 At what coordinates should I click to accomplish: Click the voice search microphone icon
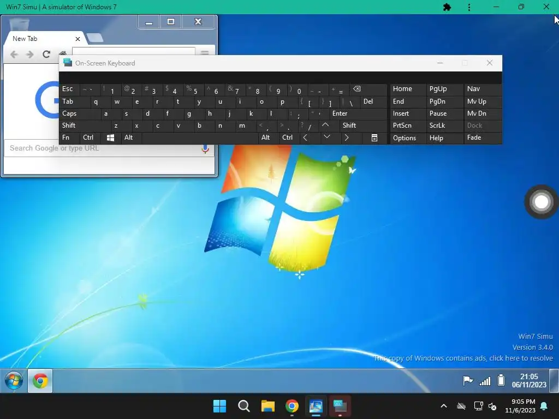tap(205, 148)
